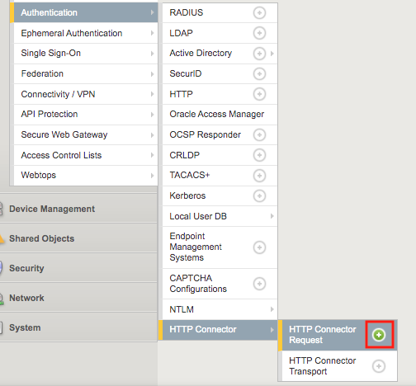Add a new RADIUS server via plus icon
The image size is (416, 386).
click(259, 12)
